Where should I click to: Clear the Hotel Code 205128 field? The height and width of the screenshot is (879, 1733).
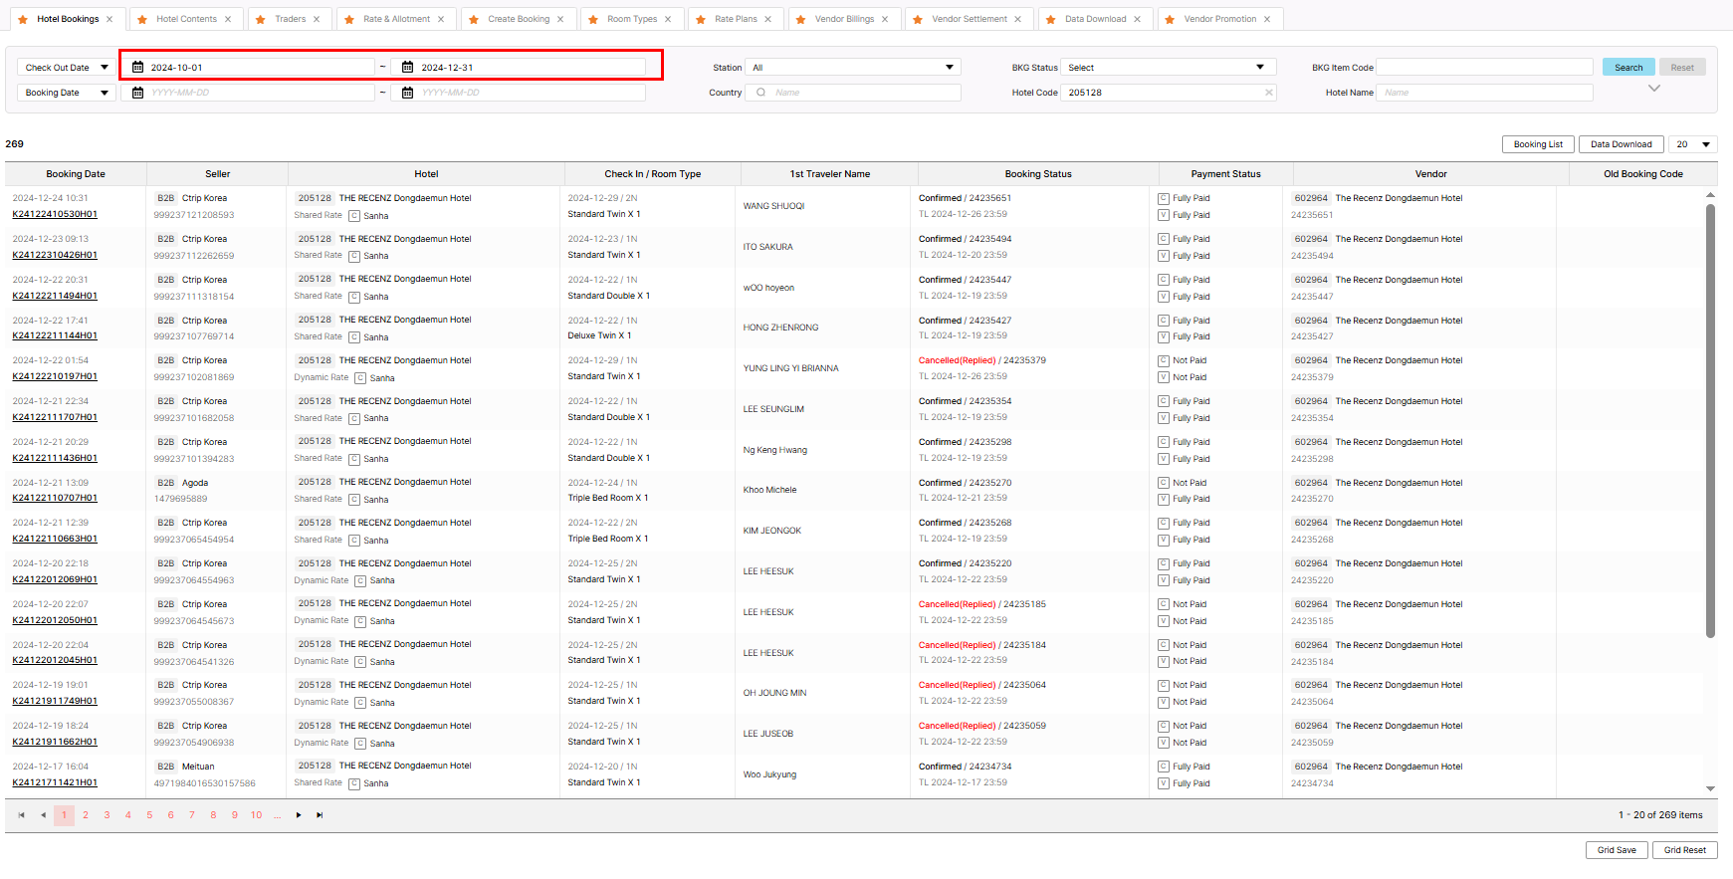(x=1268, y=93)
